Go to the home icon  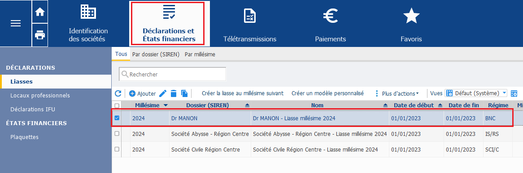[40, 12]
